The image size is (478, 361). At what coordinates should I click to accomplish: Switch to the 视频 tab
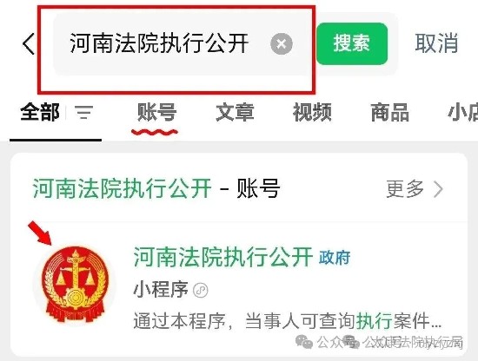click(x=312, y=112)
